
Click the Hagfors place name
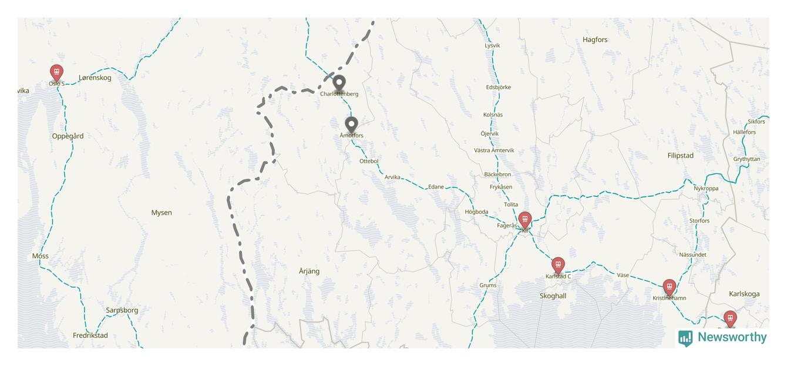[x=595, y=40]
